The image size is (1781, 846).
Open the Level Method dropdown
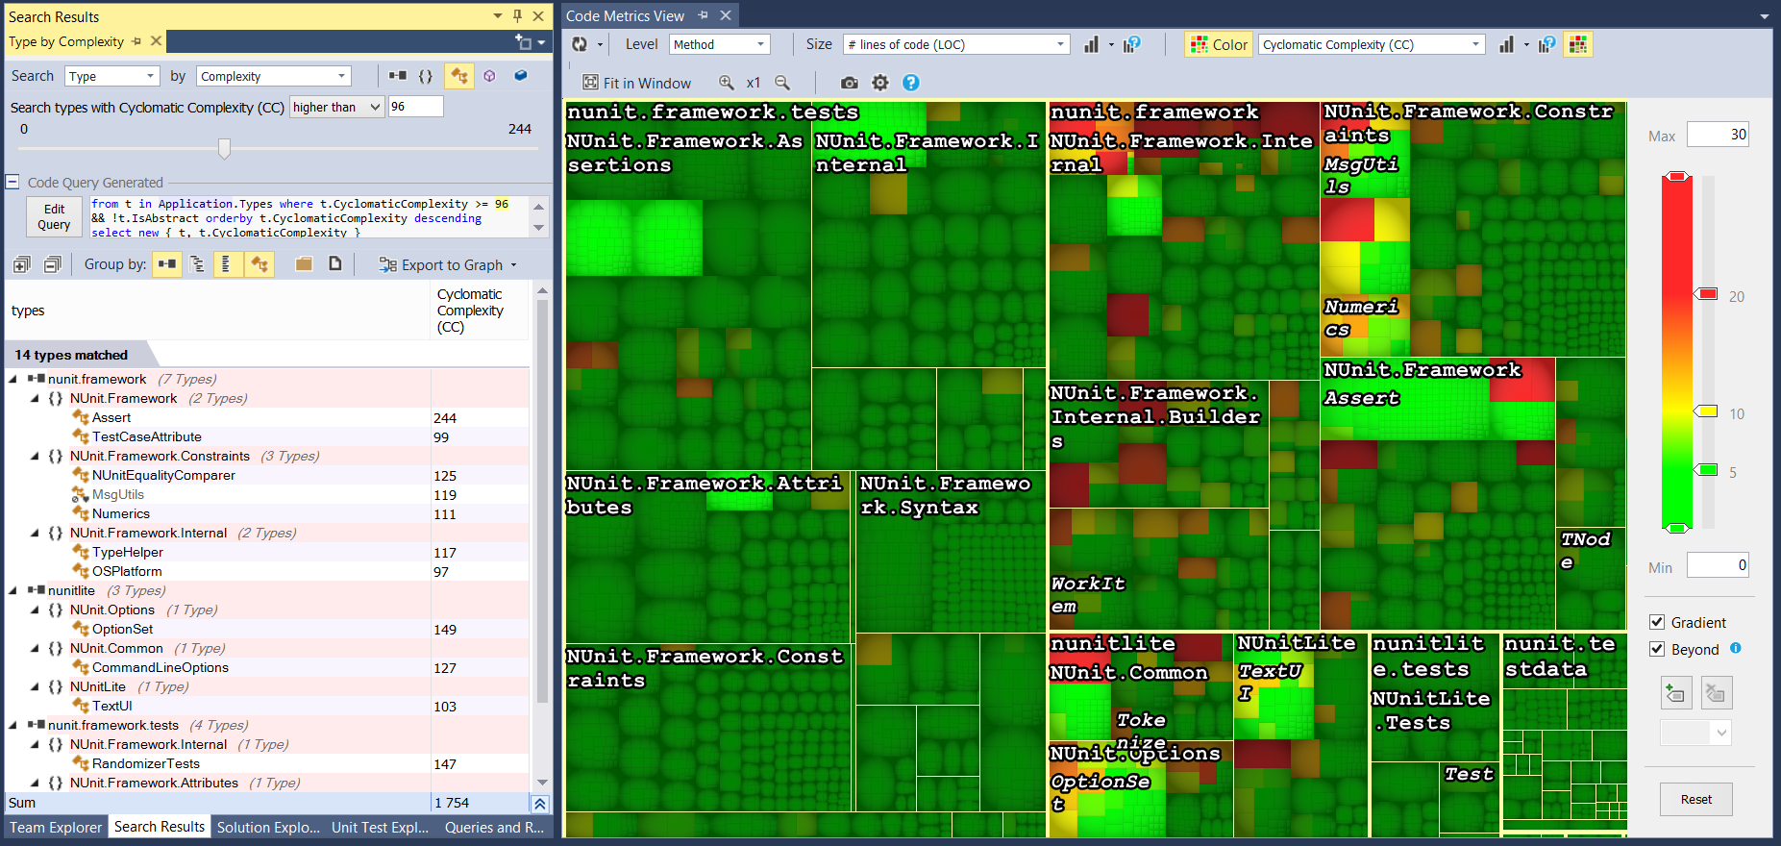pos(720,44)
